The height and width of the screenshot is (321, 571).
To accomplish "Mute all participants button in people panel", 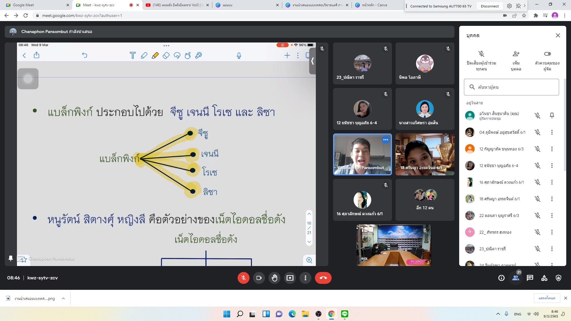I will coord(481,61).
